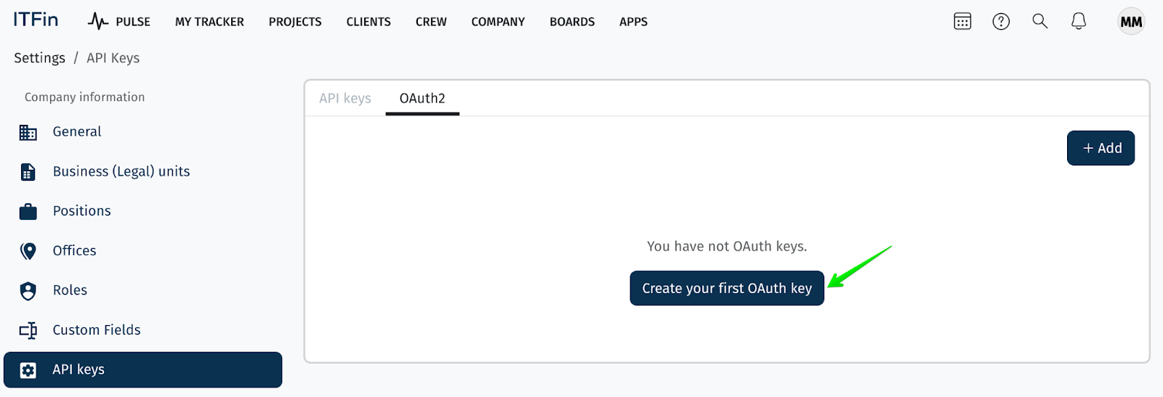The height and width of the screenshot is (397, 1163).
Task: Click the MM user avatar
Action: 1131,22
